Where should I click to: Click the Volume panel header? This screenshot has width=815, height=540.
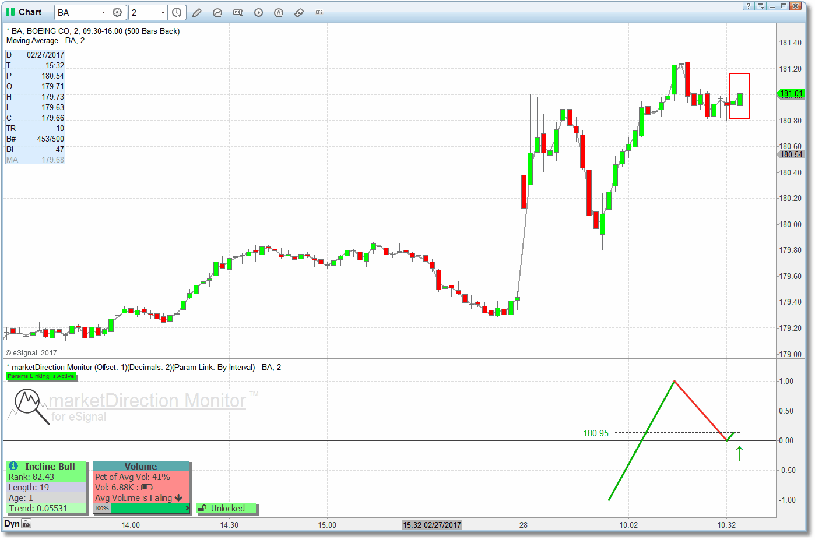click(x=141, y=466)
